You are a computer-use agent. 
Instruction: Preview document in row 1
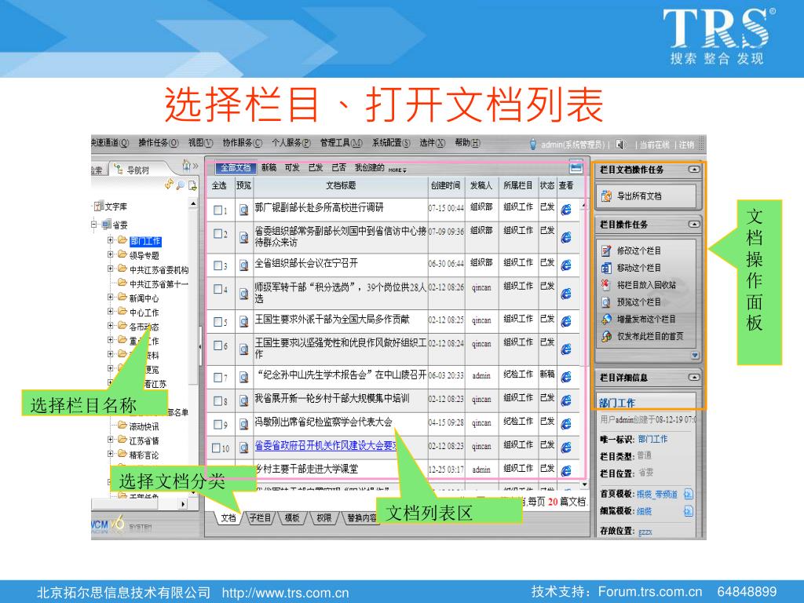click(244, 210)
